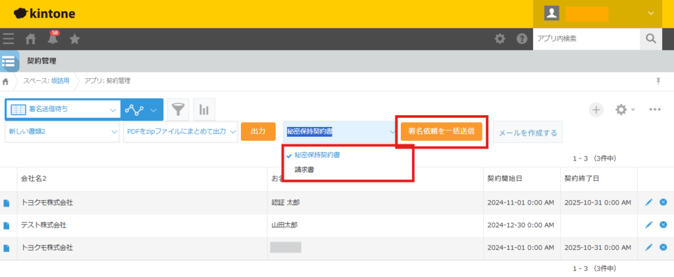Click 署名依頼を一括送信 button

pos(442,132)
